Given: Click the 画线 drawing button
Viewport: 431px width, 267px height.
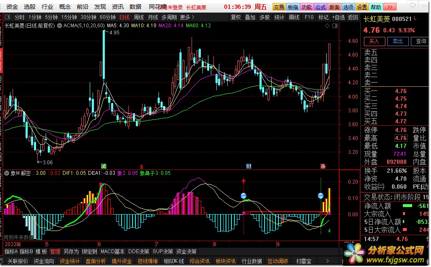Looking at the screenshot, I should coord(294,17).
